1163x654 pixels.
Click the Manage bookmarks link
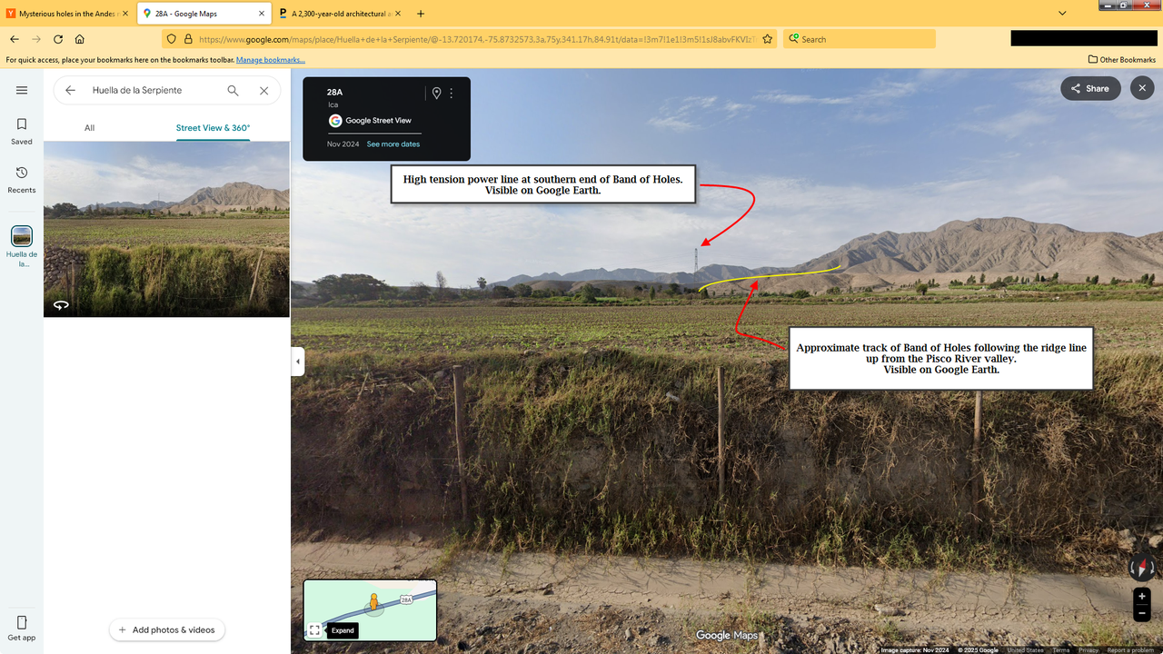pos(270,59)
